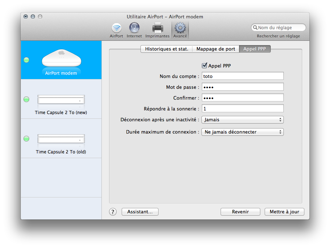Select Time Capsule 2 To (new) device
The width and height of the screenshot is (330, 248).
tap(61, 99)
